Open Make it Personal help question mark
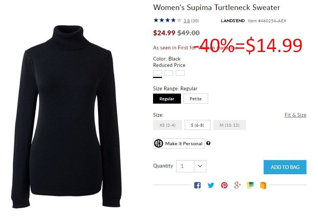 pyautogui.click(x=208, y=143)
